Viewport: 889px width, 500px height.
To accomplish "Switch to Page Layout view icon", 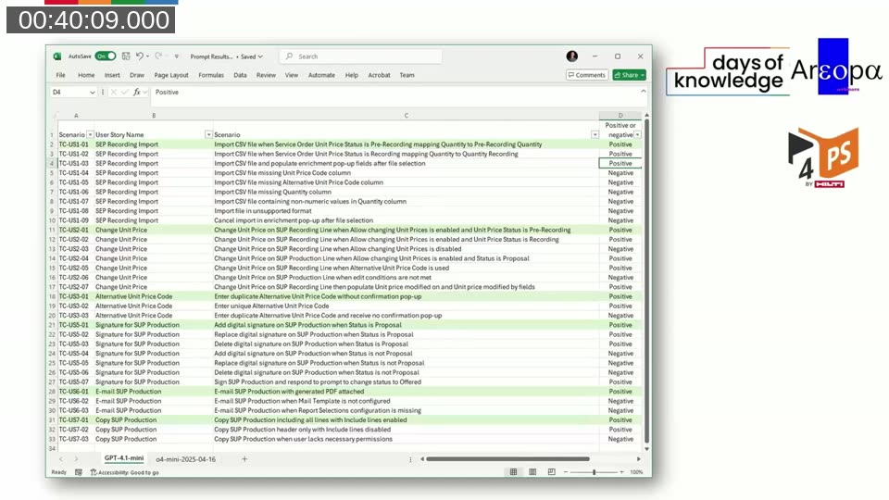I will point(532,471).
